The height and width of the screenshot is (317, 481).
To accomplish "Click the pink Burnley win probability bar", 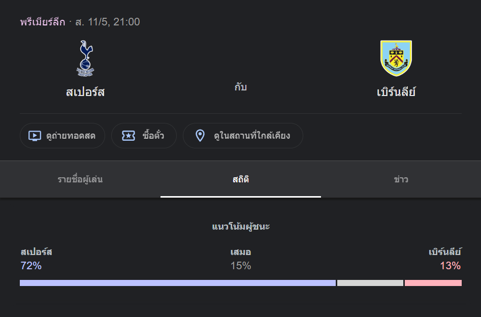I will pyautogui.click(x=433, y=283).
